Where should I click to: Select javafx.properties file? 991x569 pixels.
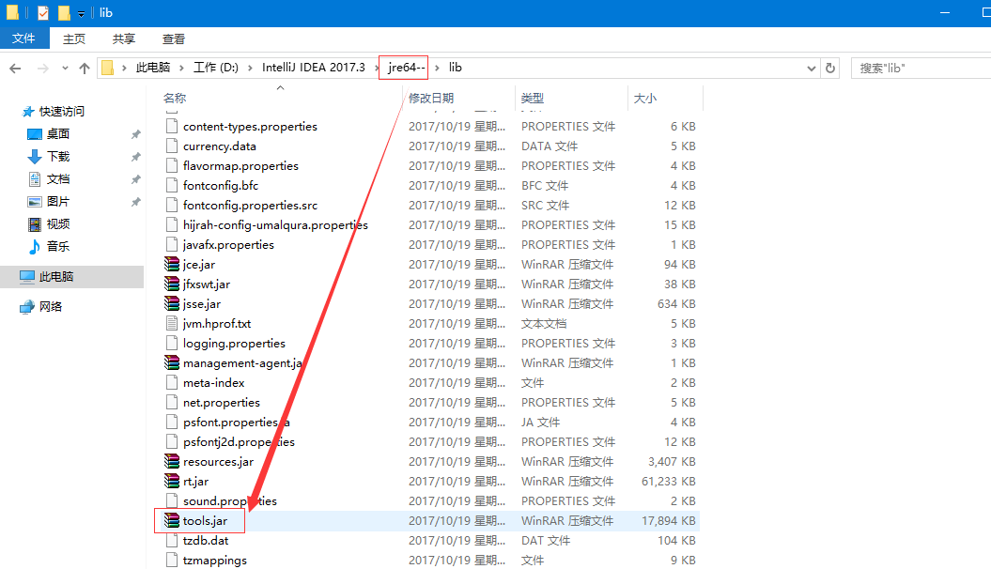tap(228, 245)
